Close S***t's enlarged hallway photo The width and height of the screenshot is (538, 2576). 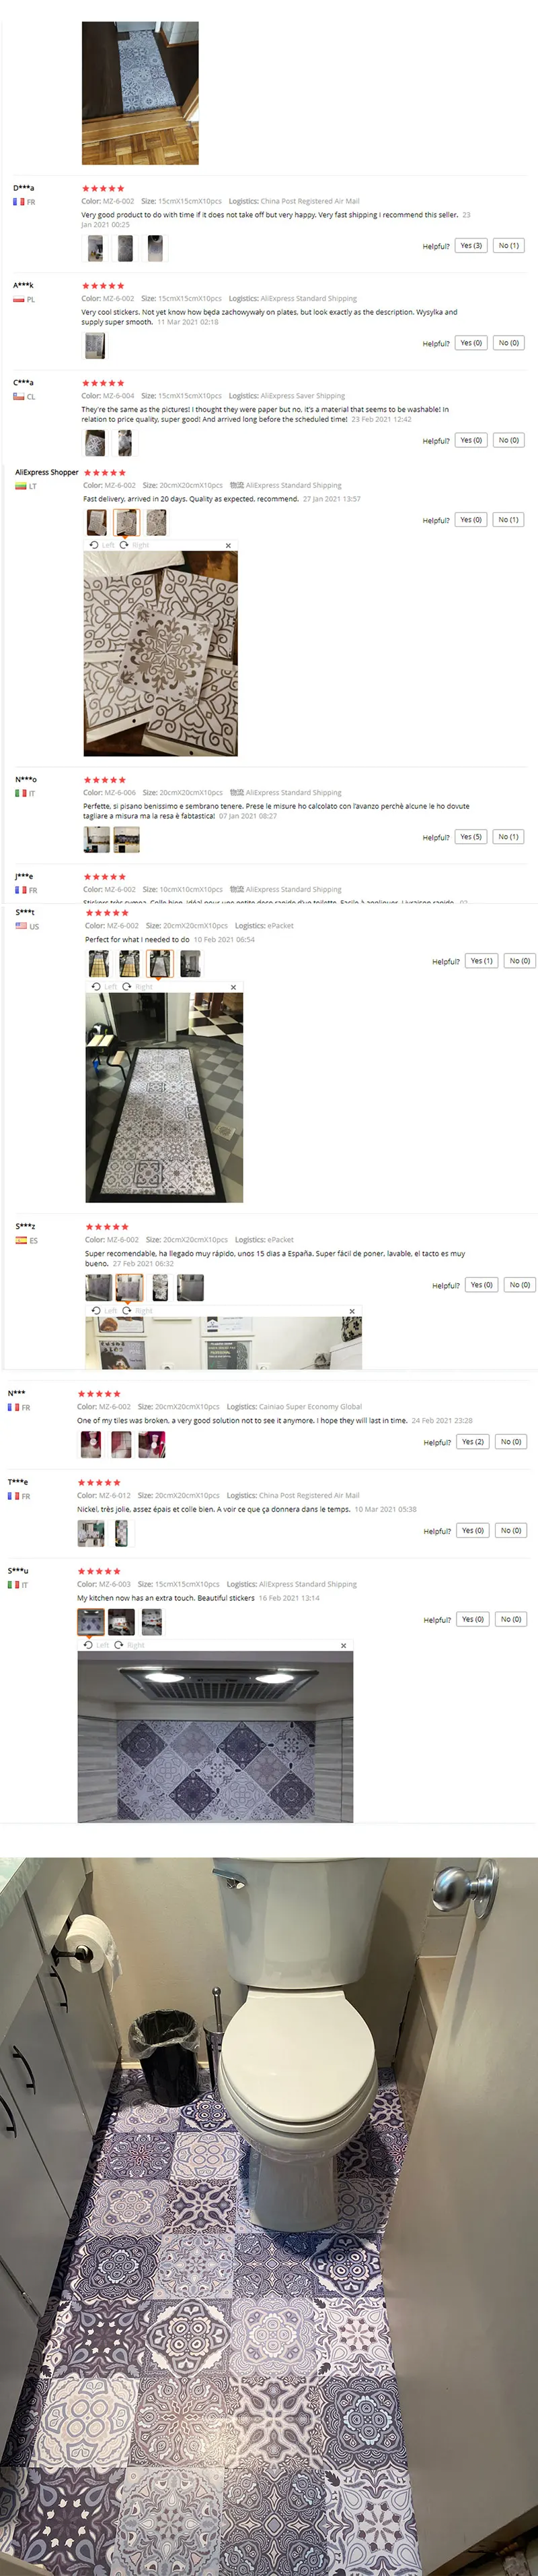[233, 987]
